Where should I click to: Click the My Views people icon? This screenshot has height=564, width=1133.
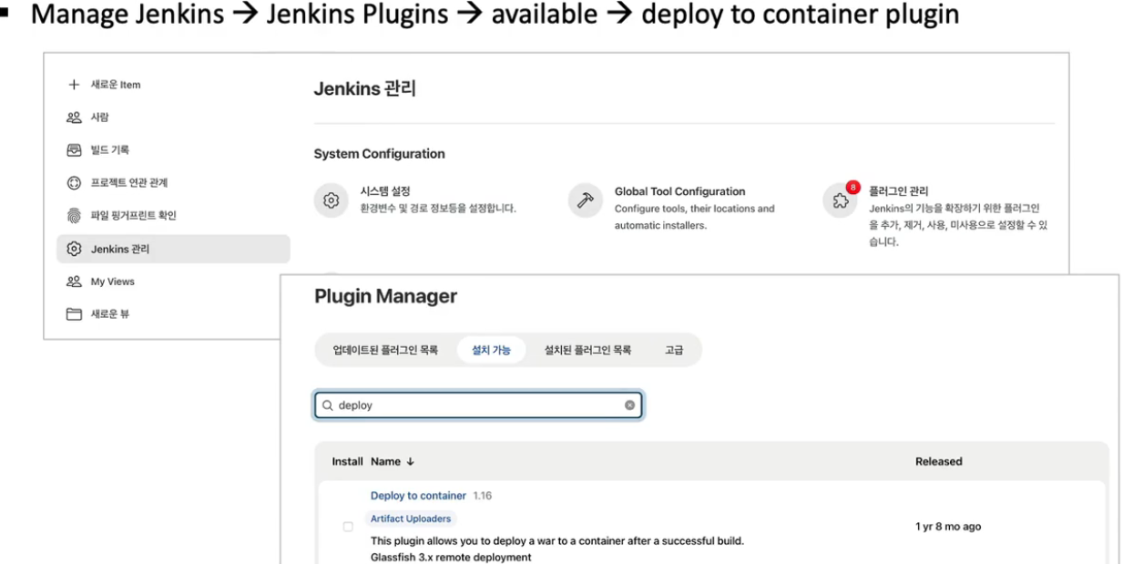point(74,282)
